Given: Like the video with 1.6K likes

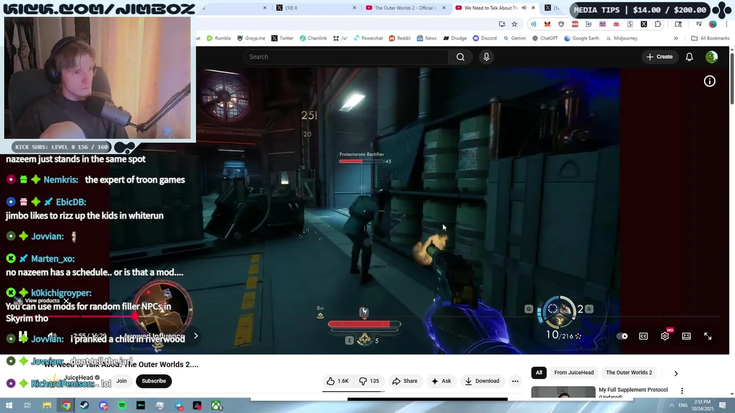Looking at the screenshot, I should (x=338, y=381).
